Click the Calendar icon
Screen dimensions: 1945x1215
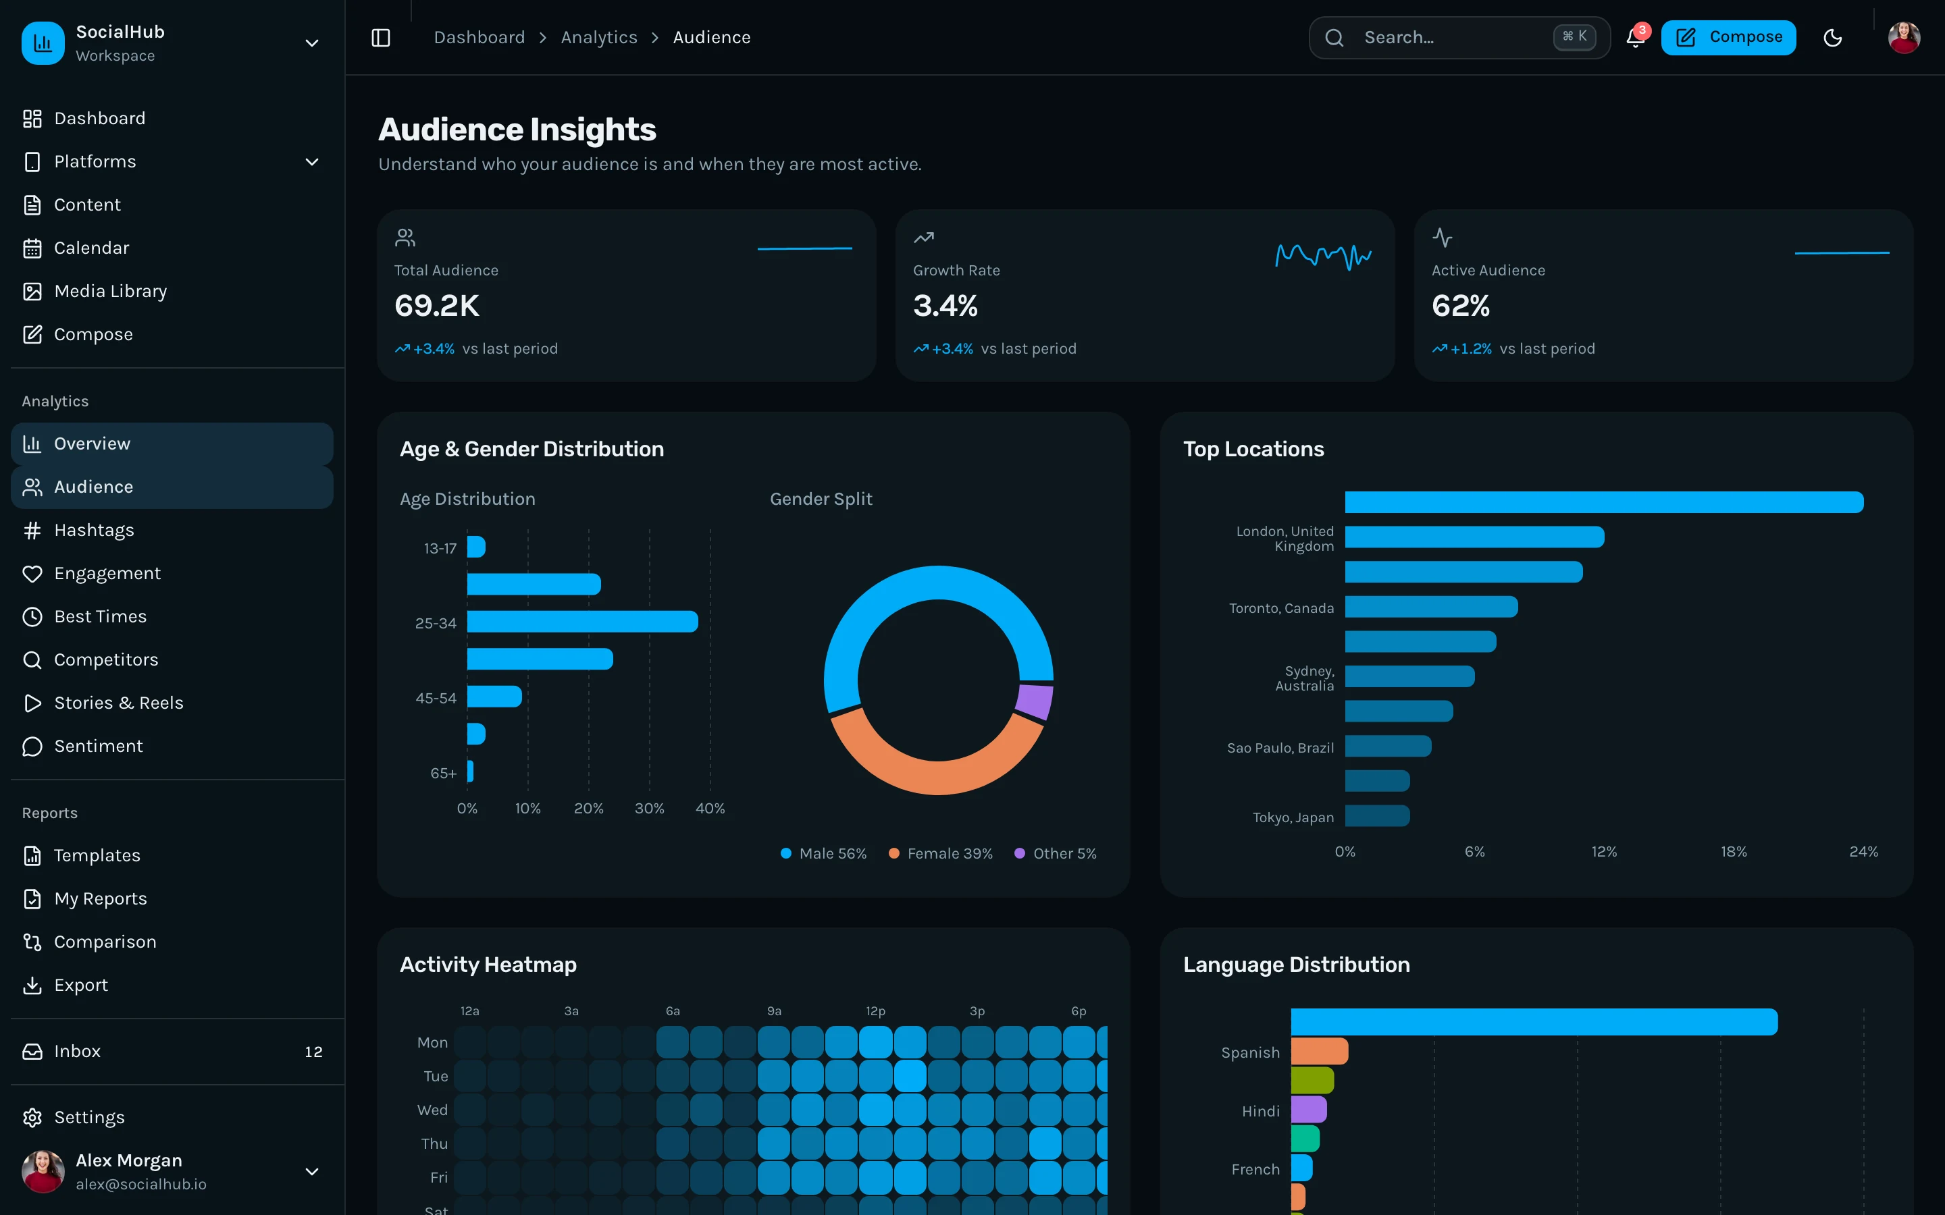pos(32,248)
